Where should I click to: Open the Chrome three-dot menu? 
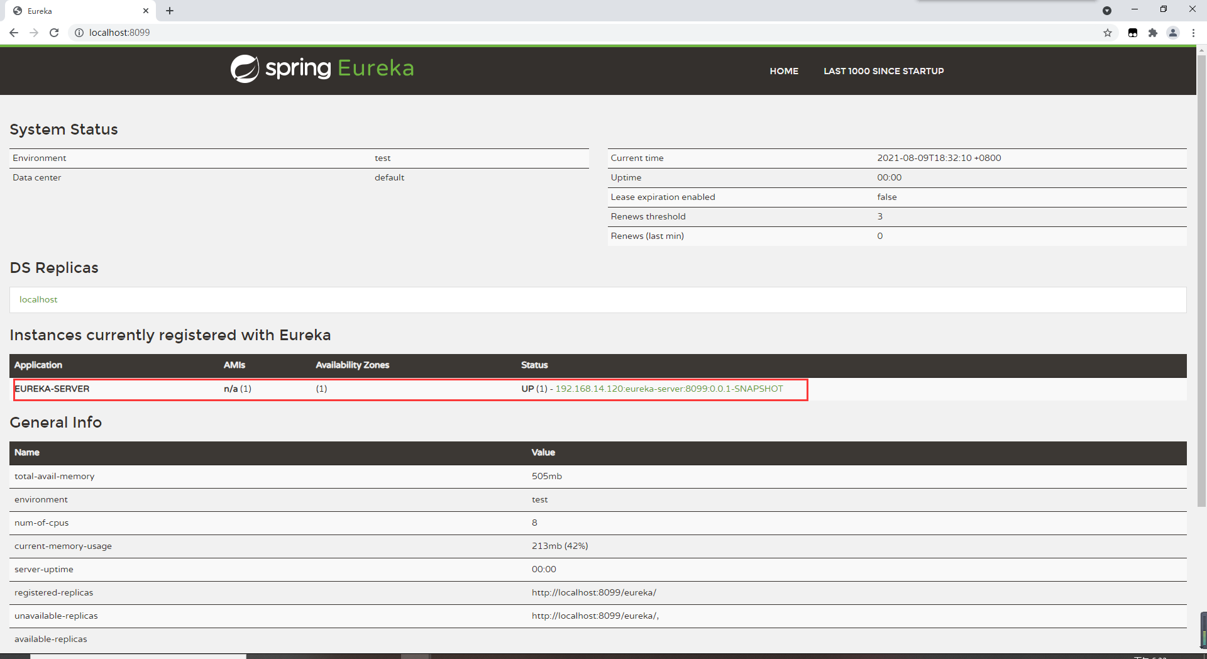pyautogui.click(x=1193, y=33)
